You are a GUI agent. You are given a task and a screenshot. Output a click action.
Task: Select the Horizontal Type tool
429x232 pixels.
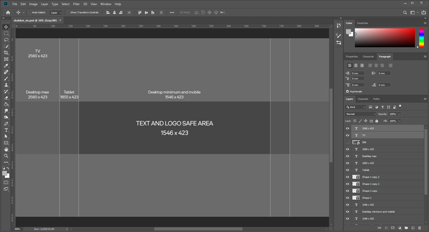6,130
